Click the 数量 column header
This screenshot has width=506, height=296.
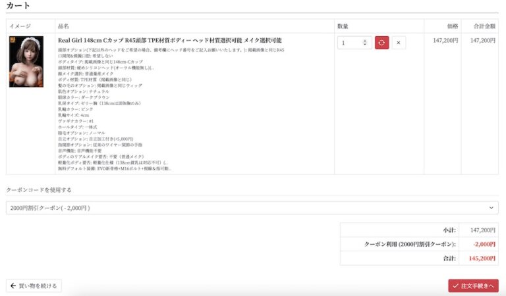(343, 26)
